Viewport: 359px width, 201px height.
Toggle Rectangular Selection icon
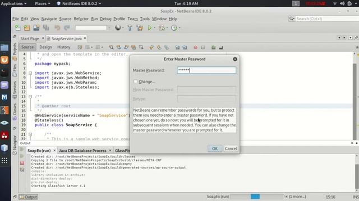click(x=141, y=47)
